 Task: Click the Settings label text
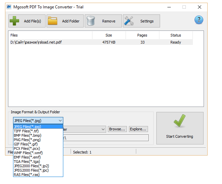[x=147, y=21]
